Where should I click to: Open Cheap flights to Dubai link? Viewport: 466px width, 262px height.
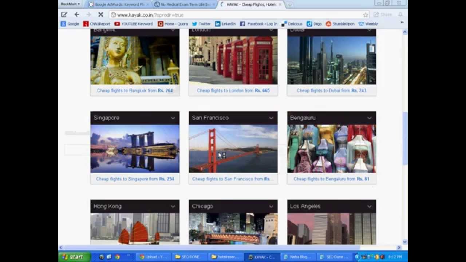tap(331, 90)
